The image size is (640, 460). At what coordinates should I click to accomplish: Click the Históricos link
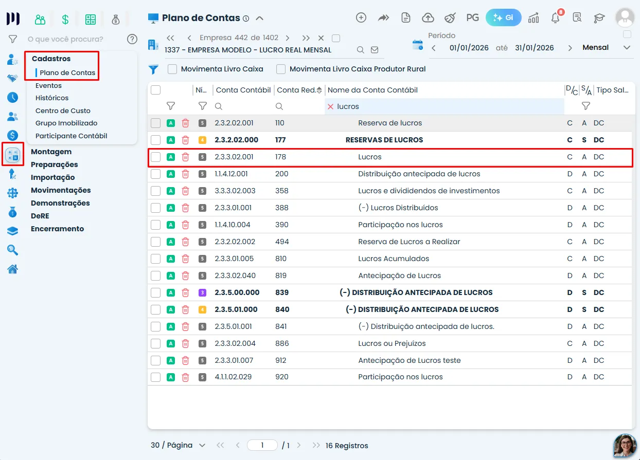pos(52,98)
